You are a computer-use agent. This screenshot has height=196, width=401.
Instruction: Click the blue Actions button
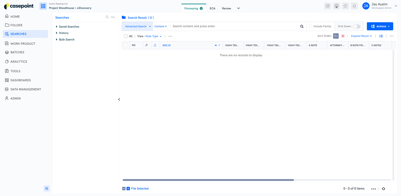coord(380,26)
